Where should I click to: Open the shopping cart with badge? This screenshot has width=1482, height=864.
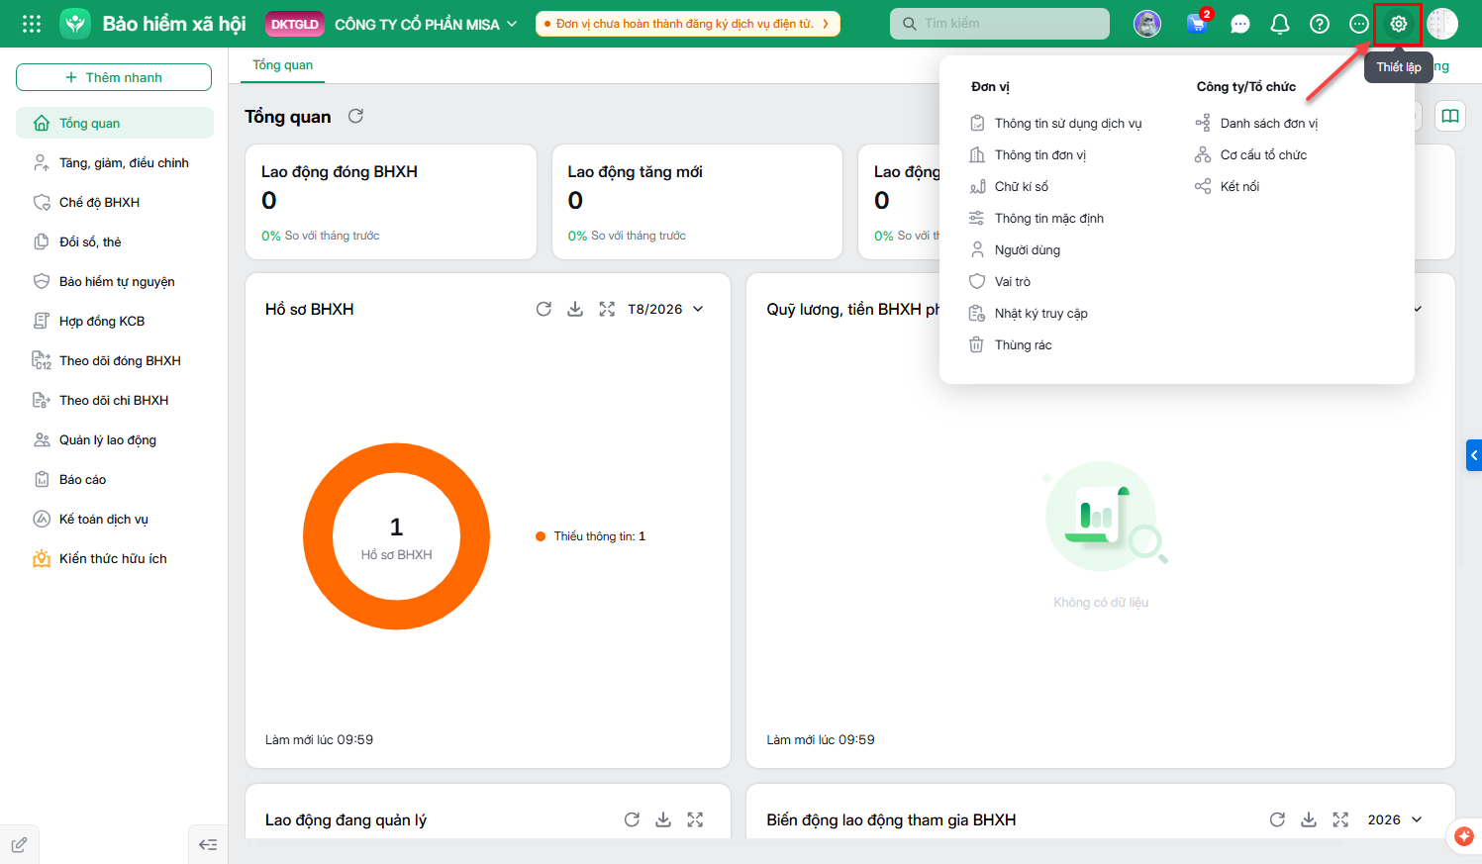pos(1198,23)
